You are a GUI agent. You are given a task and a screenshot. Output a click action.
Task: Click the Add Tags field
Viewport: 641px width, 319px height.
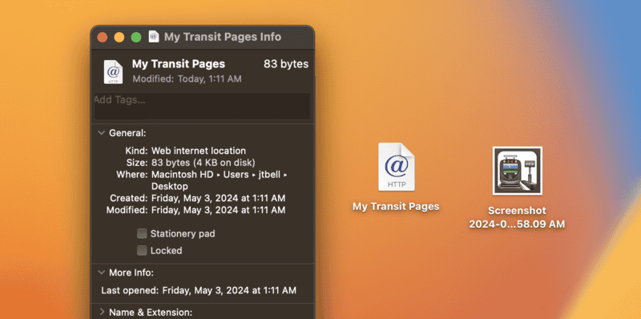(x=203, y=106)
